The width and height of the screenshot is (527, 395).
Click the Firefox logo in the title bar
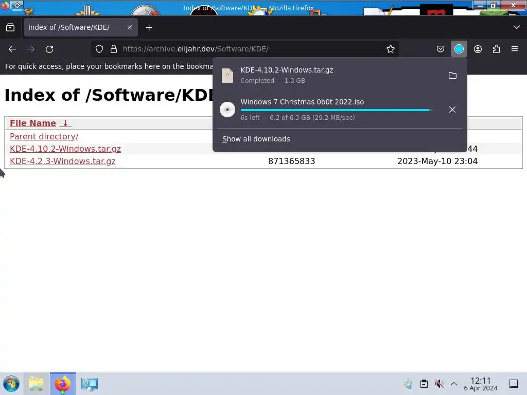[x=5, y=6]
